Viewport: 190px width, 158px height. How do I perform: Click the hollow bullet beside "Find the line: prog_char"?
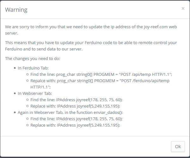(28, 74)
